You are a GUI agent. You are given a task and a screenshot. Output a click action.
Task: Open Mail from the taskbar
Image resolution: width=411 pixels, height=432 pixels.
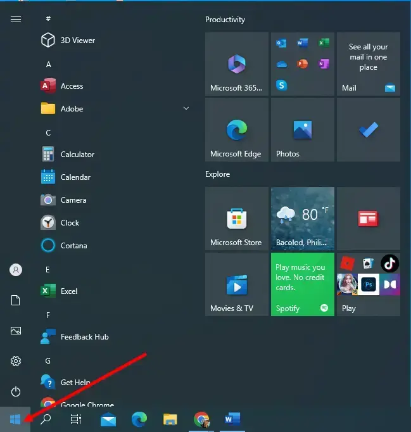(108, 419)
